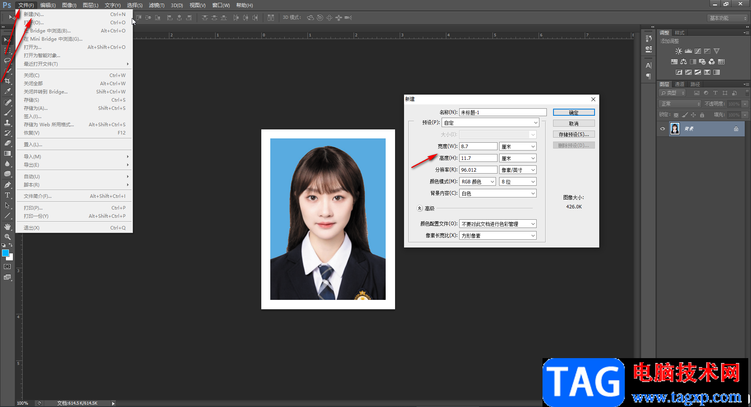Collapse the advanced (高级) section
Image resolution: width=751 pixels, height=407 pixels.
420,208
